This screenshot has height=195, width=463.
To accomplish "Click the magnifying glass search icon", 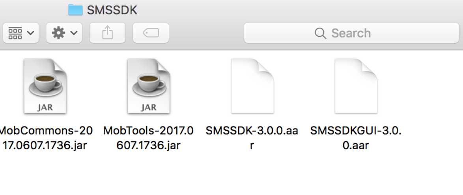I will coord(320,33).
